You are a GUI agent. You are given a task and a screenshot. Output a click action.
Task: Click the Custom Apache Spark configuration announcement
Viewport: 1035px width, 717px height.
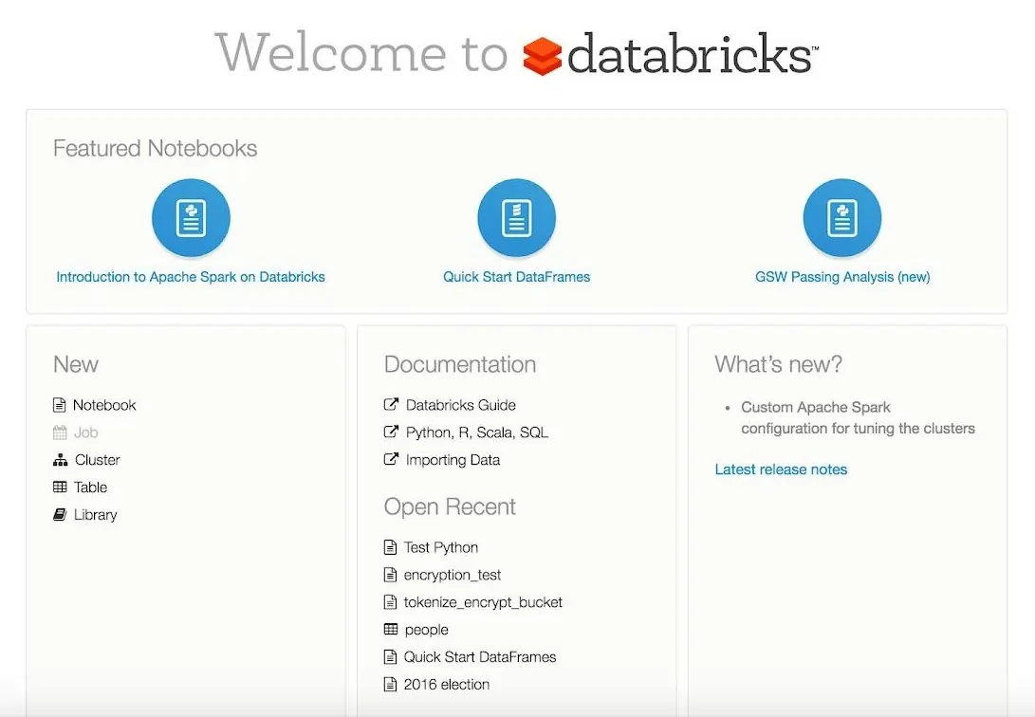coord(858,417)
